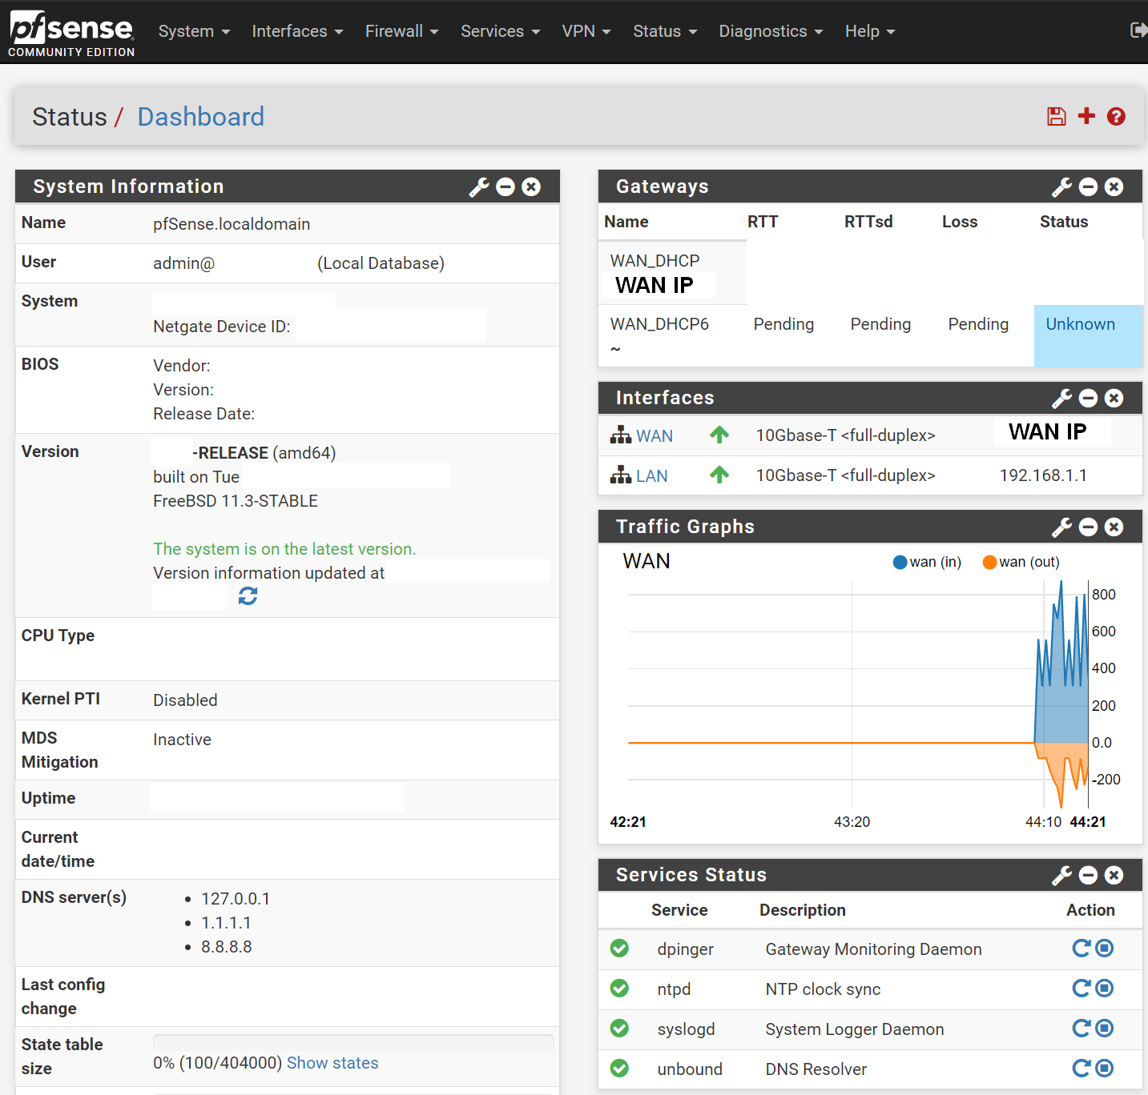Remove the Services Status widget
Screen dimensions: 1148x1095
1114,876
